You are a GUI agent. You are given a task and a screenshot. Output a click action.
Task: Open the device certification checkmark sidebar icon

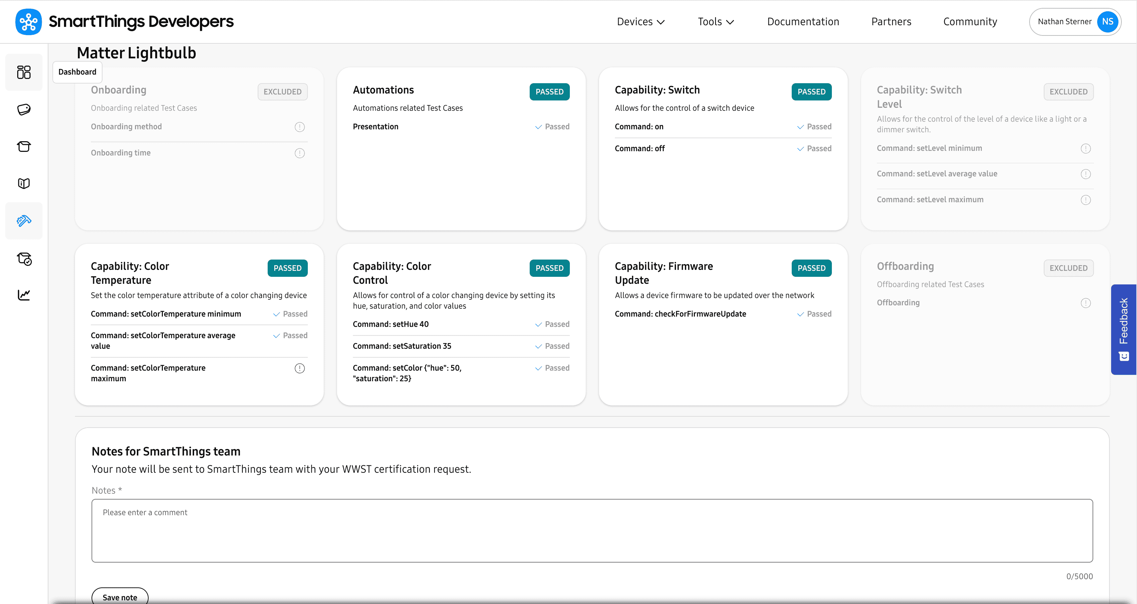(x=24, y=259)
